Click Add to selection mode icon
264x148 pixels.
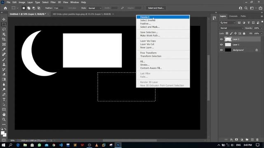(x=29, y=8)
